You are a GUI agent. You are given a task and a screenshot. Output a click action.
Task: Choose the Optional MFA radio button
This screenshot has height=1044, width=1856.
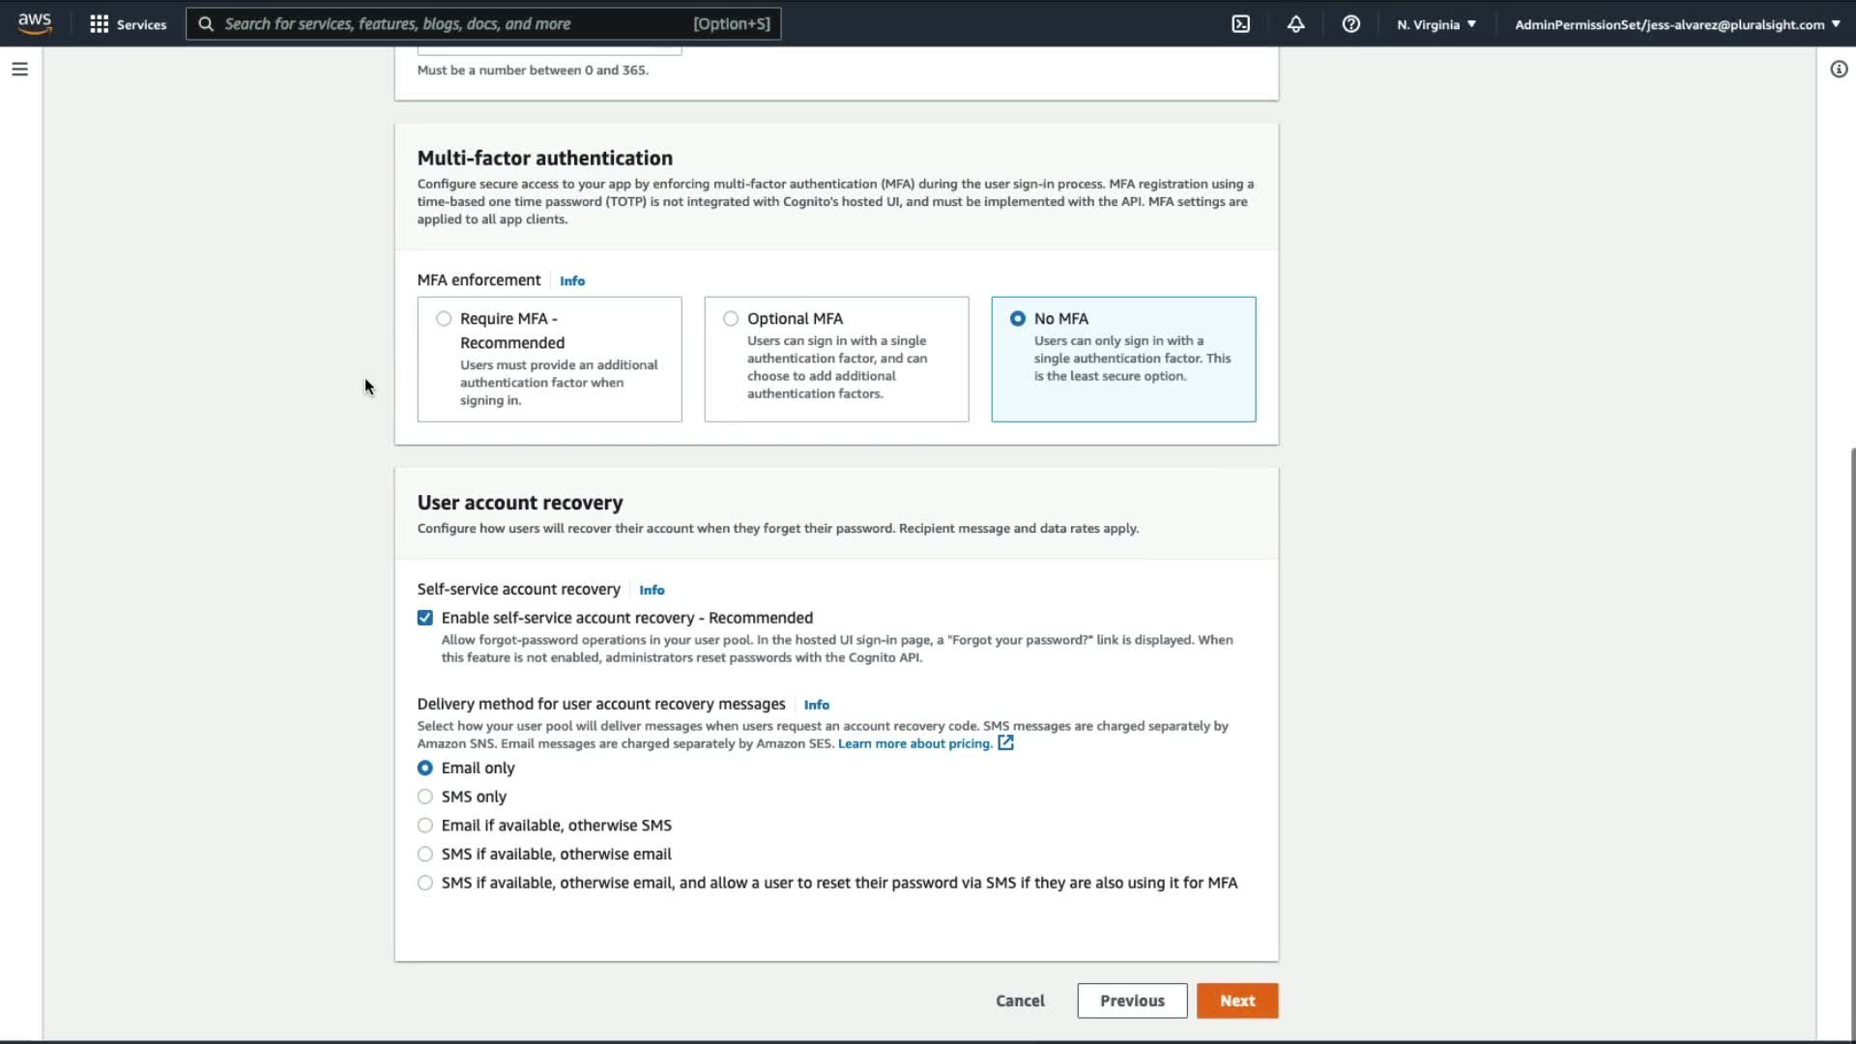(731, 319)
